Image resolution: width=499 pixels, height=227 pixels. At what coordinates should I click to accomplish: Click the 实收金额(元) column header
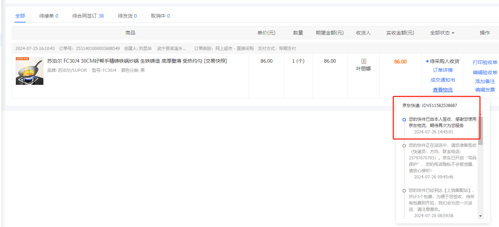point(400,33)
